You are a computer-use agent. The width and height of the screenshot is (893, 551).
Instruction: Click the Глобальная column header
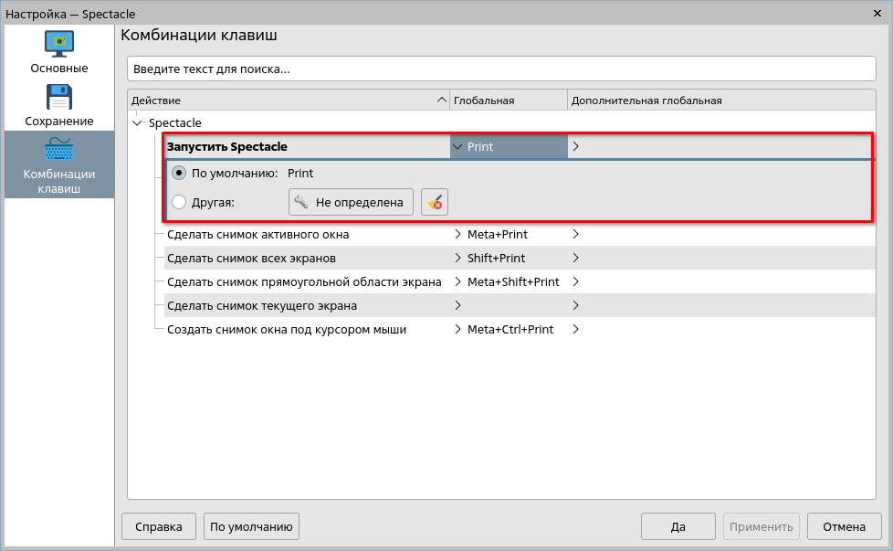(x=508, y=101)
